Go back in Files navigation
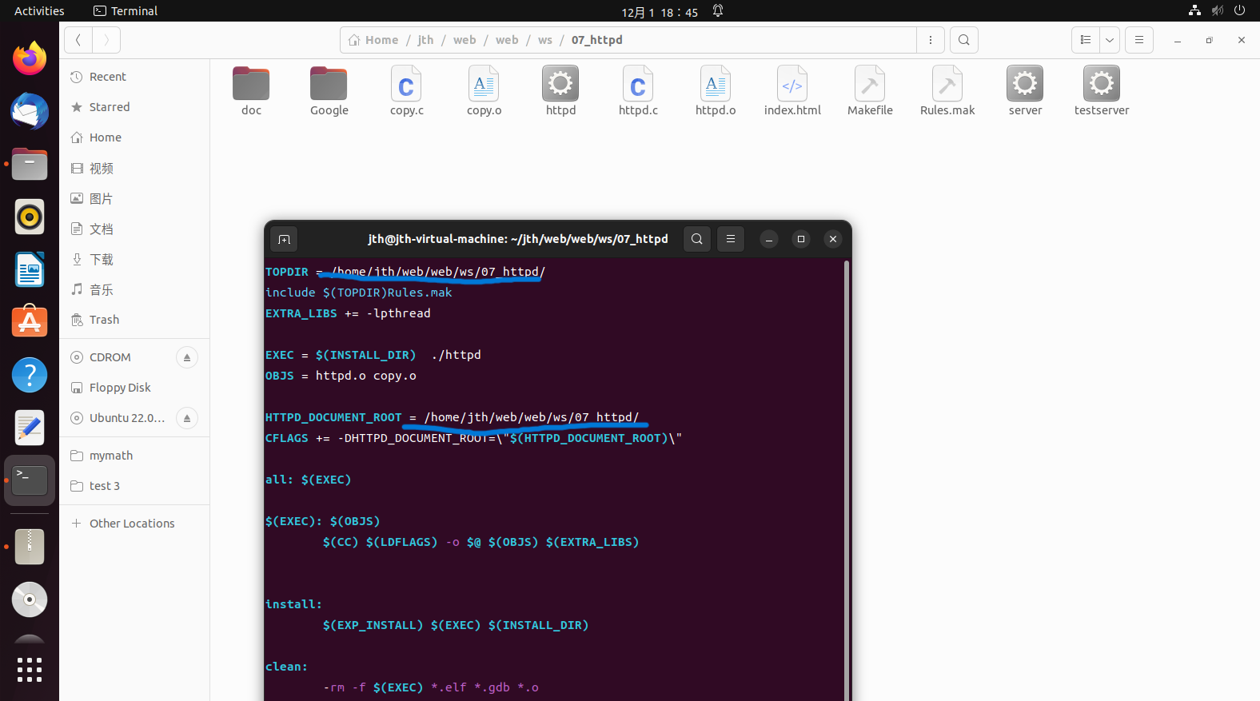The height and width of the screenshot is (701, 1260). (x=78, y=40)
